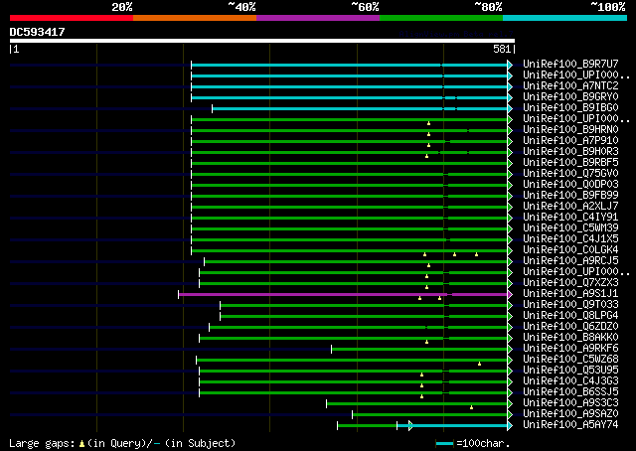Click the UniRef100_Q53U95 label
This screenshot has width=636, height=451.
(570, 371)
